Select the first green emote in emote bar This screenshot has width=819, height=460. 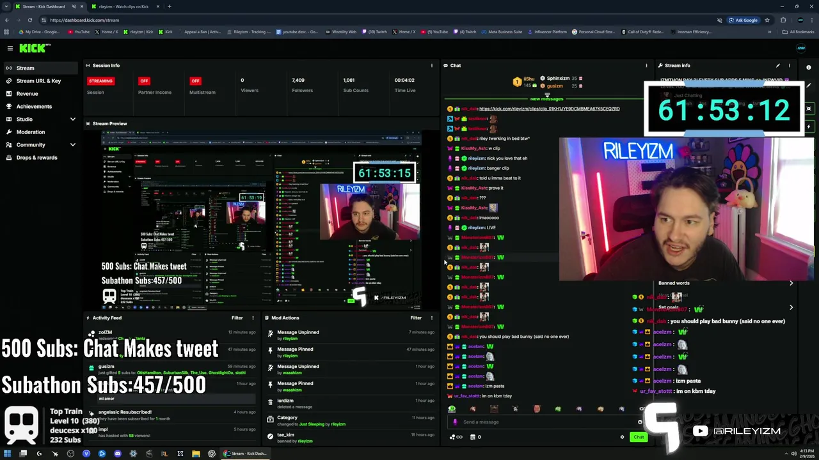click(x=452, y=409)
